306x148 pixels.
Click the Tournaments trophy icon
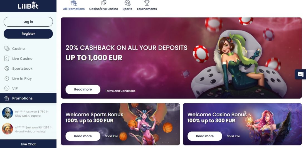coord(147,3)
